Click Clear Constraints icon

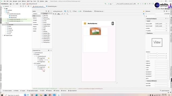(x=62, y=14)
